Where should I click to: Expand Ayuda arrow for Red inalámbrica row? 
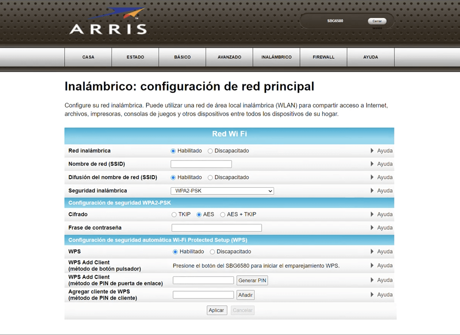click(x=372, y=151)
